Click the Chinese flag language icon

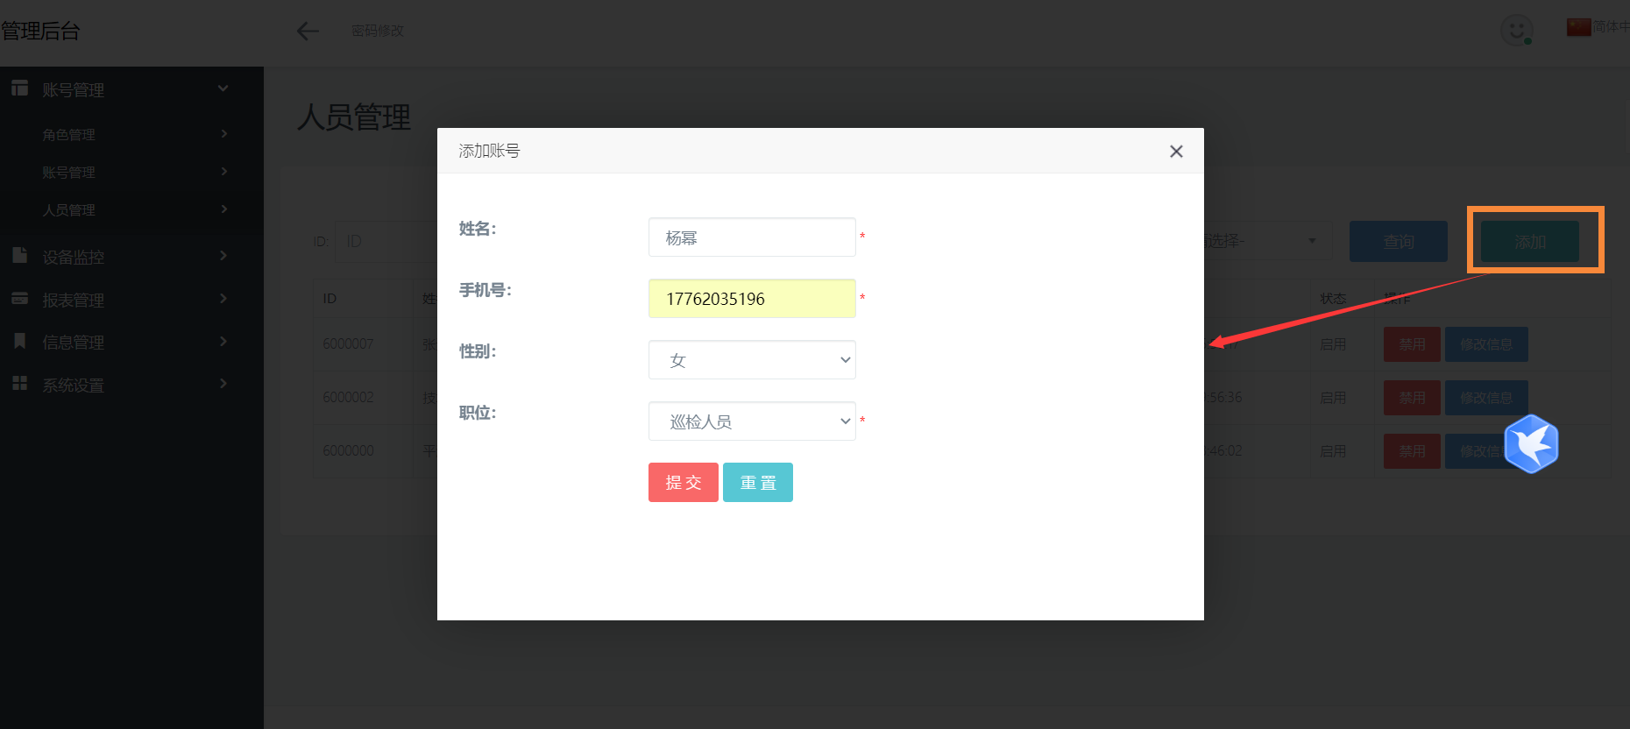click(1578, 27)
